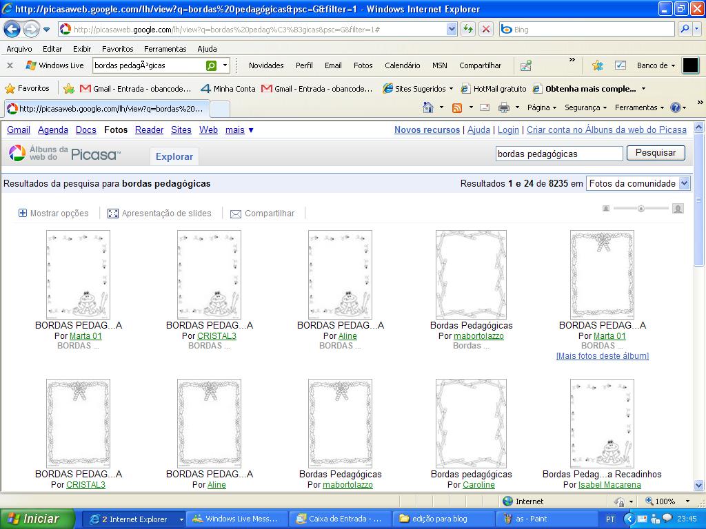Open Ajuda menu in menu bar

point(207,49)
